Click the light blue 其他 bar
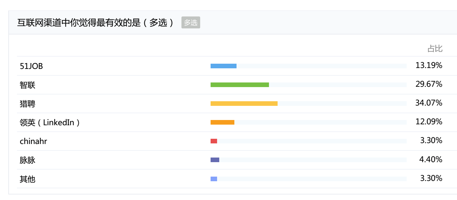This screenshot has height=200, width=457. [214, 179]
